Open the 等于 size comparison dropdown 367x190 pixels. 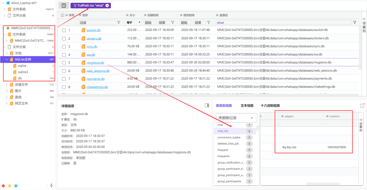point(134,22)
